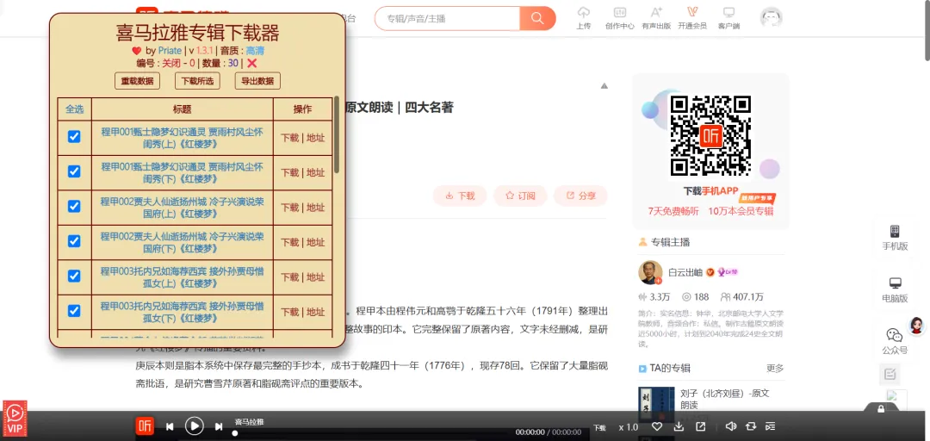Skip to previous track in player
930x441 pixels.
[x=170, y=426]
